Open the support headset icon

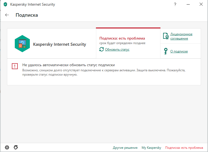(x=16, y=147)
